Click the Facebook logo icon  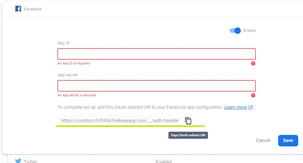click(18, 9)
